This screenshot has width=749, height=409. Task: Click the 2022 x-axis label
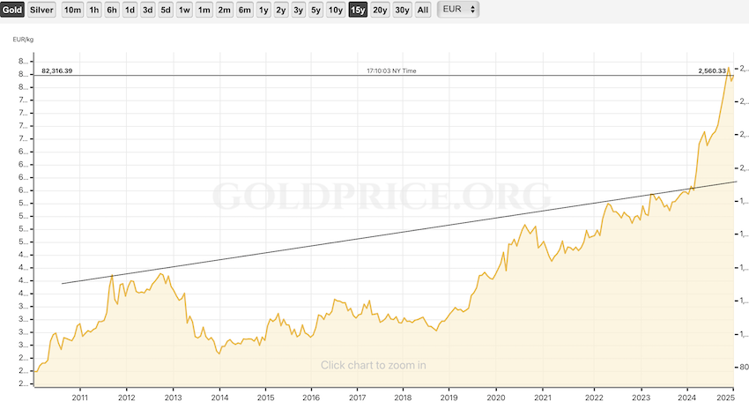594,398
